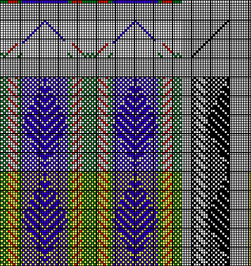Viewport: 251px width, 266px height.
Task: Click the apex of the left blue threading peak
Action: (45, 21)
